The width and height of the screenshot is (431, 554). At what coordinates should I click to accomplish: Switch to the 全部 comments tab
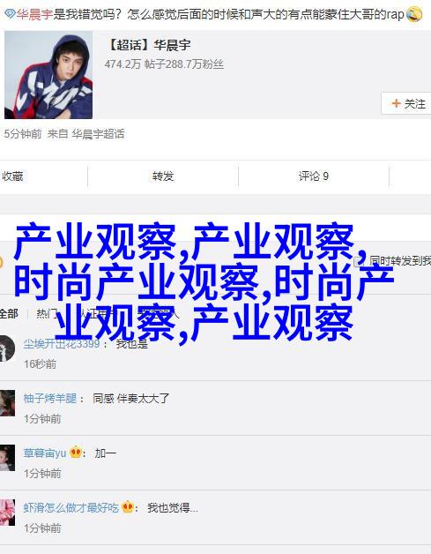pyautogui.click(x=9, y=314)
